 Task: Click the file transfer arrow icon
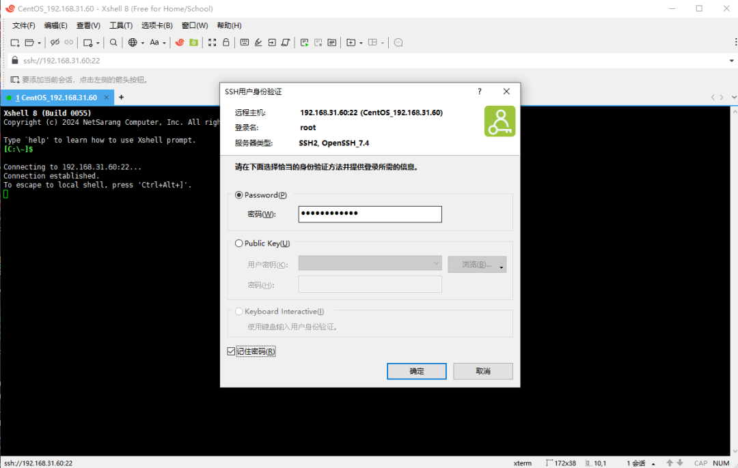271,42
